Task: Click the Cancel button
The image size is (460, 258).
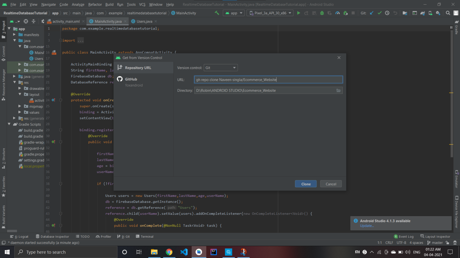Action: [x=331, y=184]
